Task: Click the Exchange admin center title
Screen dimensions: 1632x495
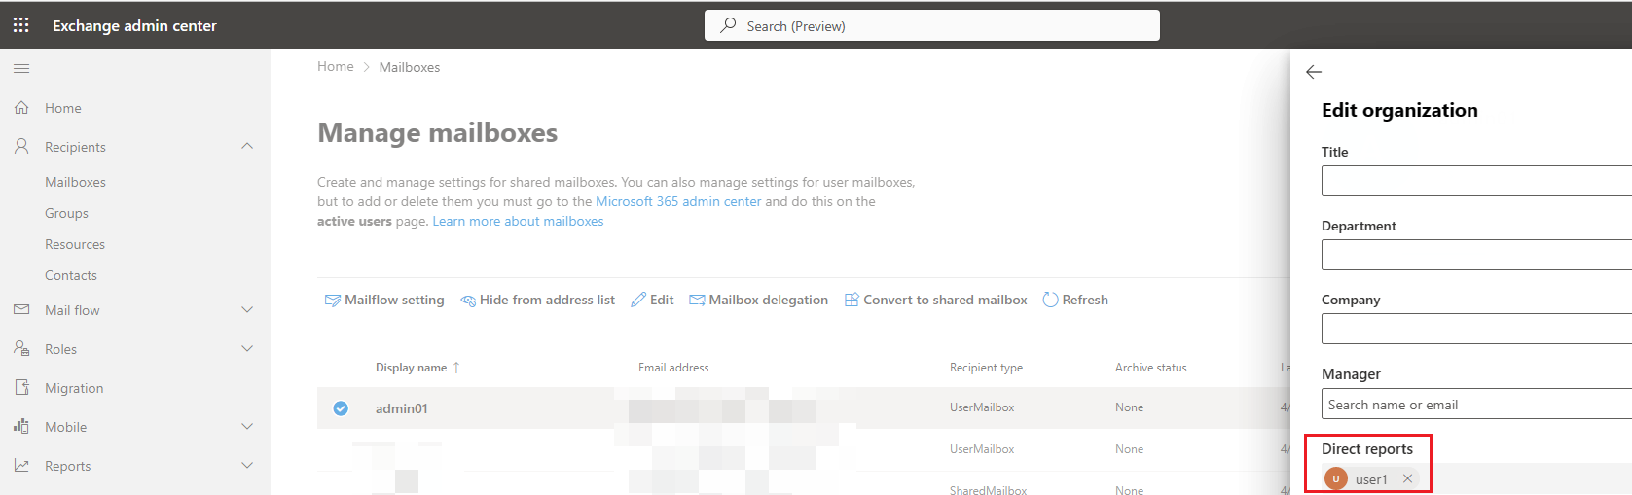Action: 134,25
